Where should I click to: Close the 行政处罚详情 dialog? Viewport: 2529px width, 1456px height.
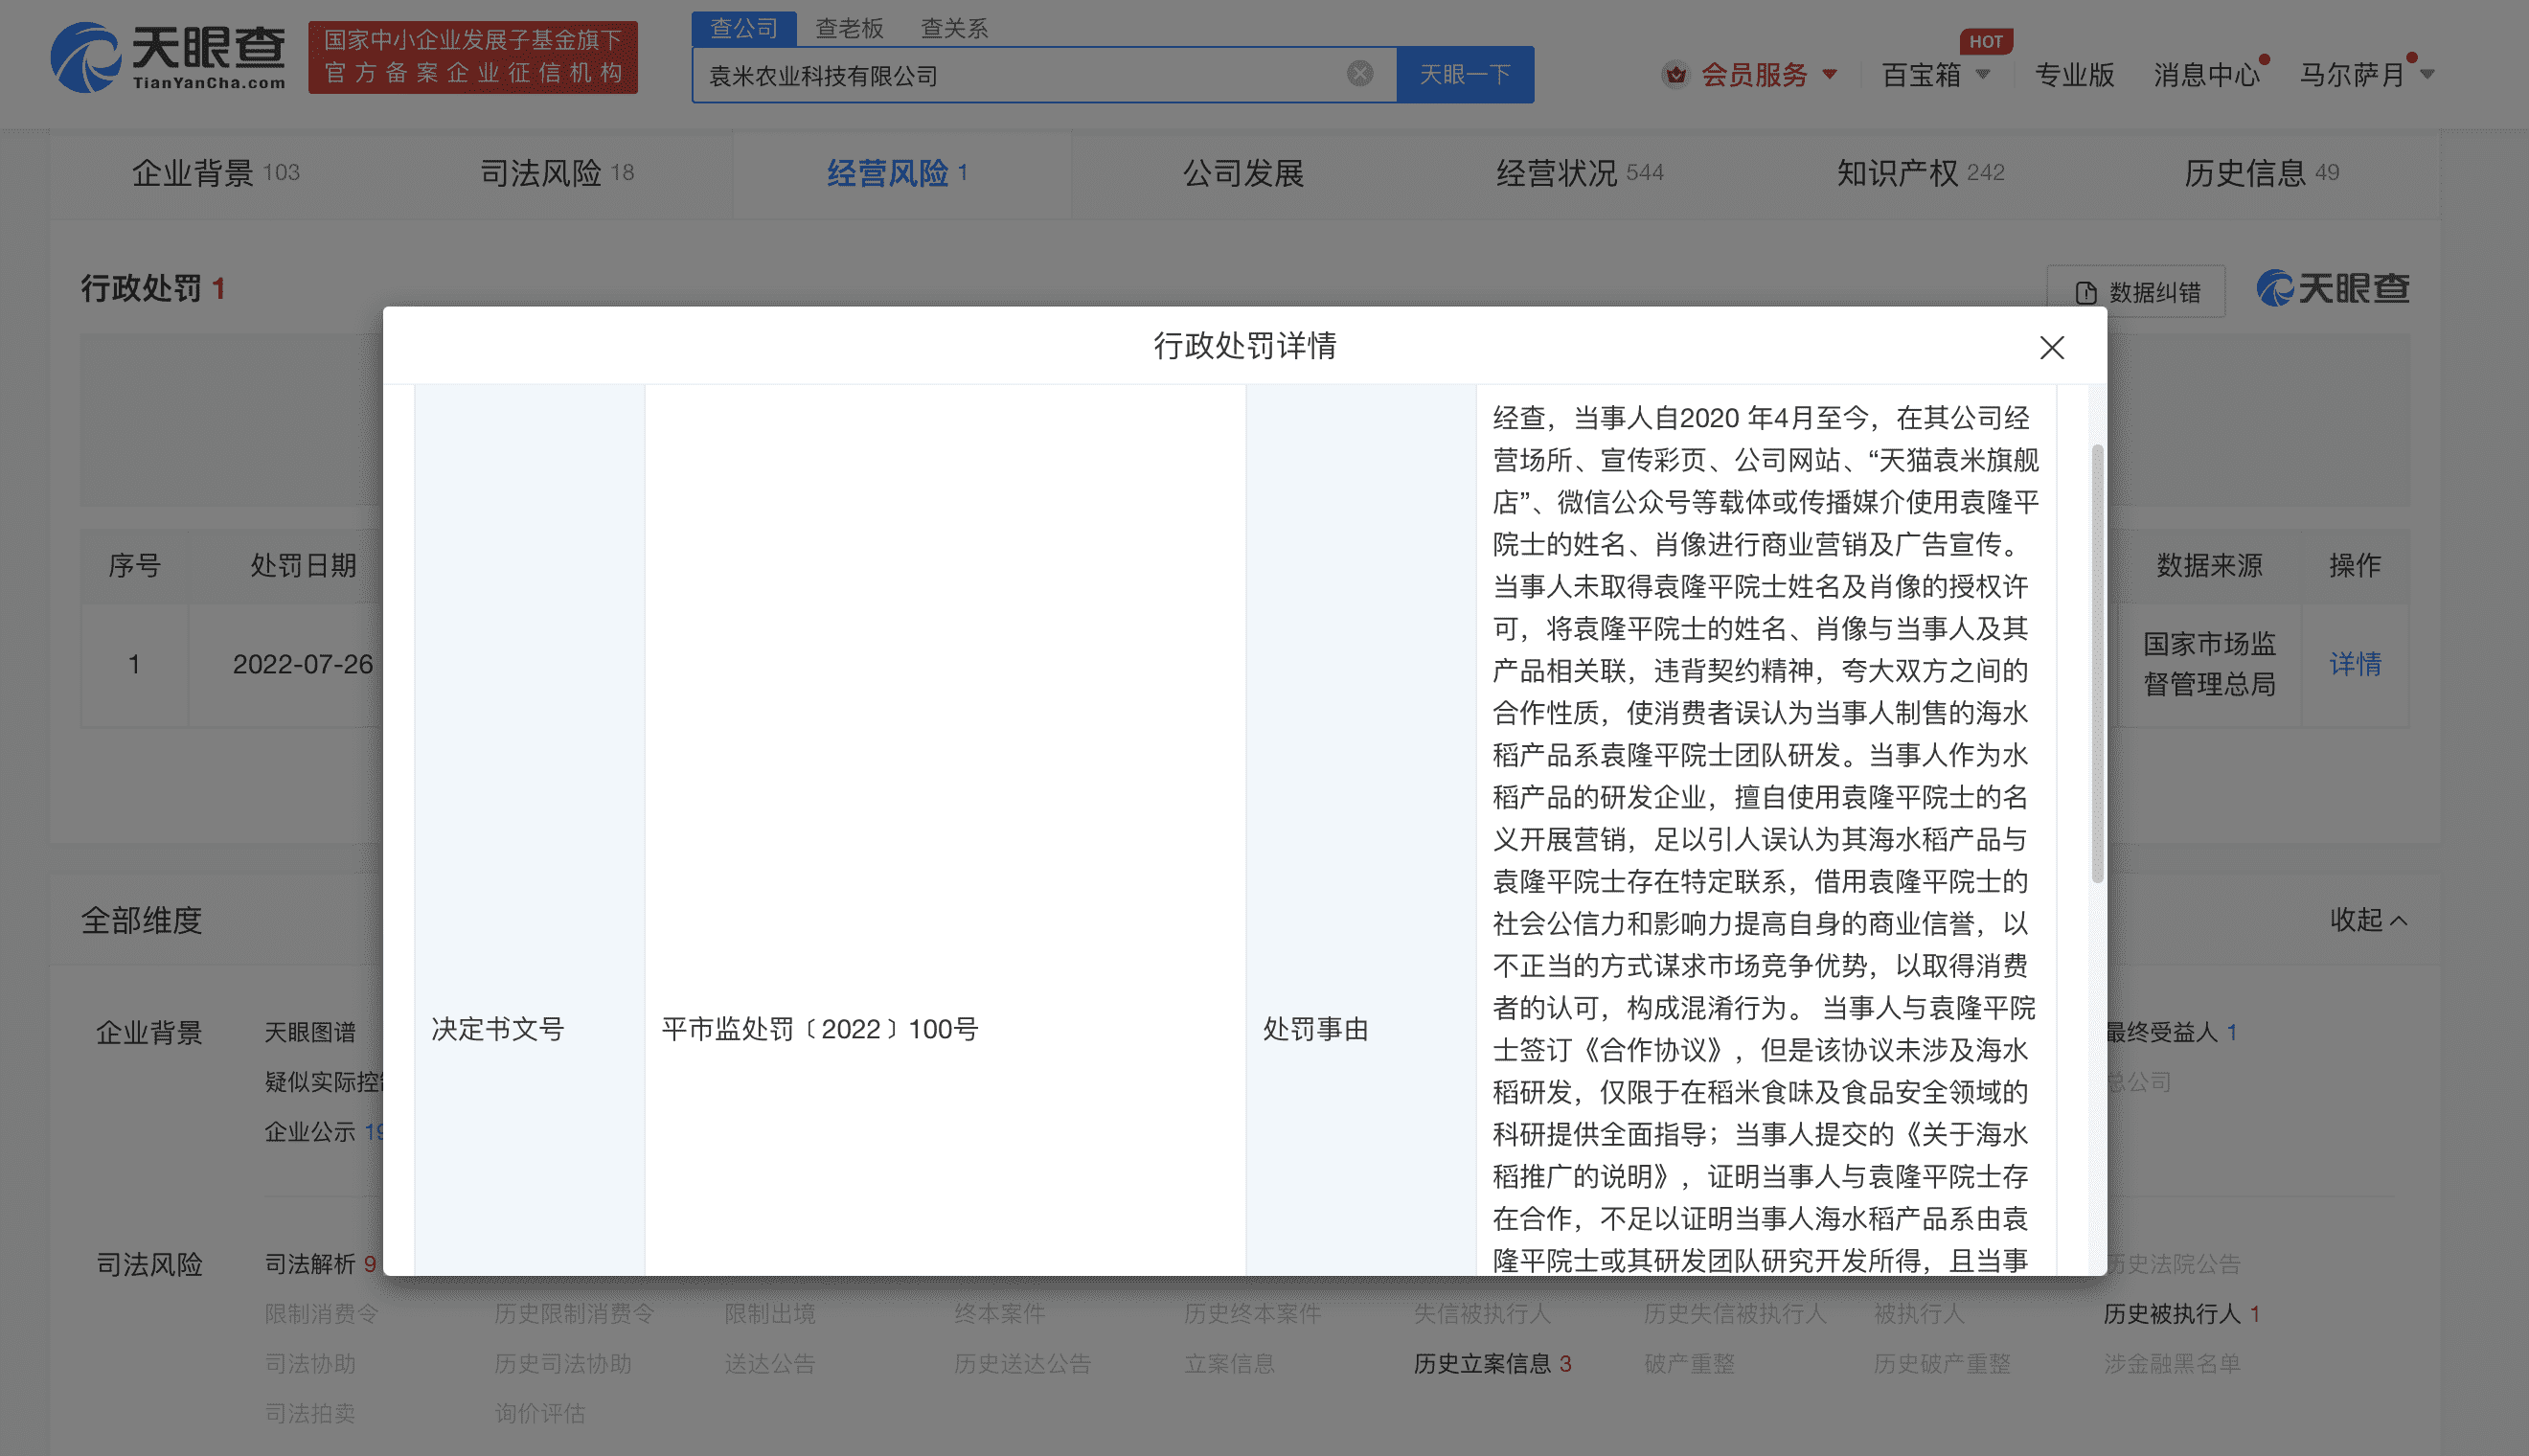2051,347
